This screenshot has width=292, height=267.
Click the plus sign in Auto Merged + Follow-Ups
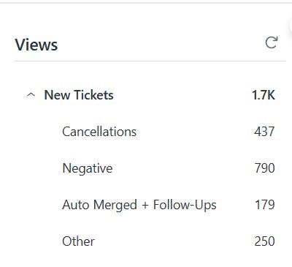[x=145, y=205]
